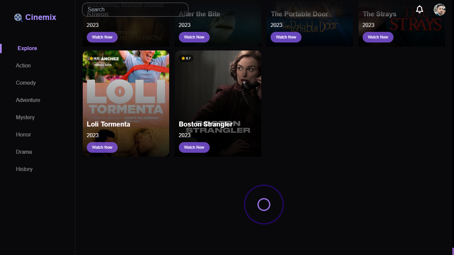Image resolution: width=454 pixels, height=255 pixels.
Task: Watch Now for Loli Tormenta
Action: 102,147
